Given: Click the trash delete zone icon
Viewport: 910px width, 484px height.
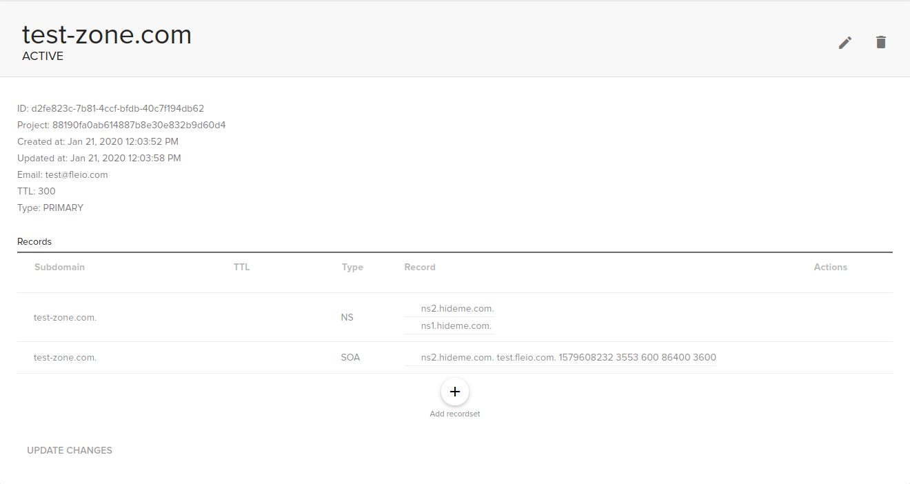Looking at the screenshot, I should pos(880,43).
